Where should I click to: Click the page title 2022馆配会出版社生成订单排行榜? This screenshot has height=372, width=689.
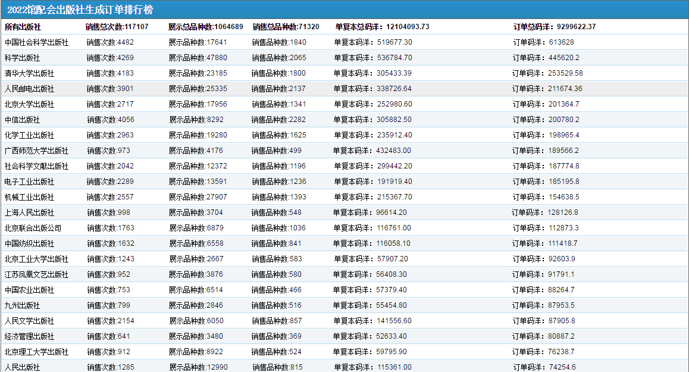[80, 10]
